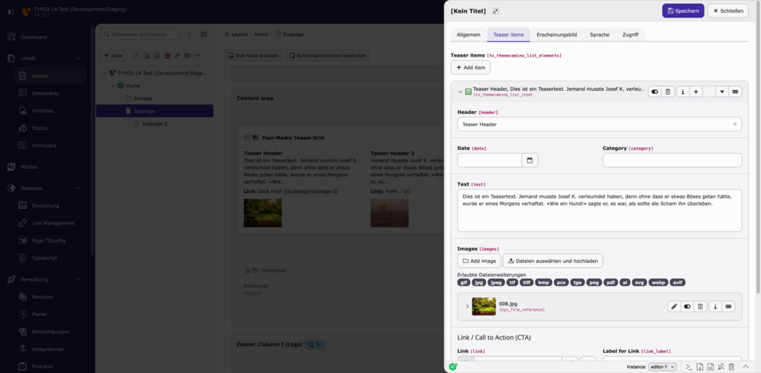Delete the 008.jpg image reference
This screenshot has width=761, height=373.
(x=700, y=307)
